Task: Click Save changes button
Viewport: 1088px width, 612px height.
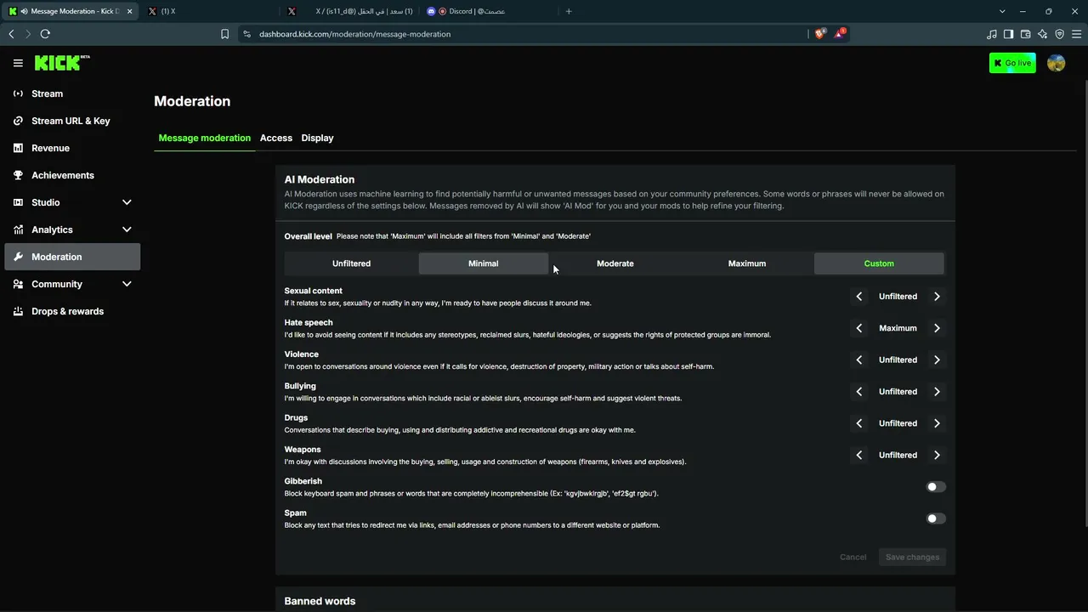Action: [912, 558]
